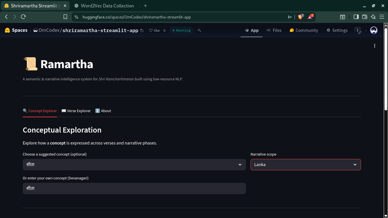Select the Shriramartha Streamlit browser tab
Image resolution: width=388 pixels, height=218 pixels.
(x=35, y=6)
